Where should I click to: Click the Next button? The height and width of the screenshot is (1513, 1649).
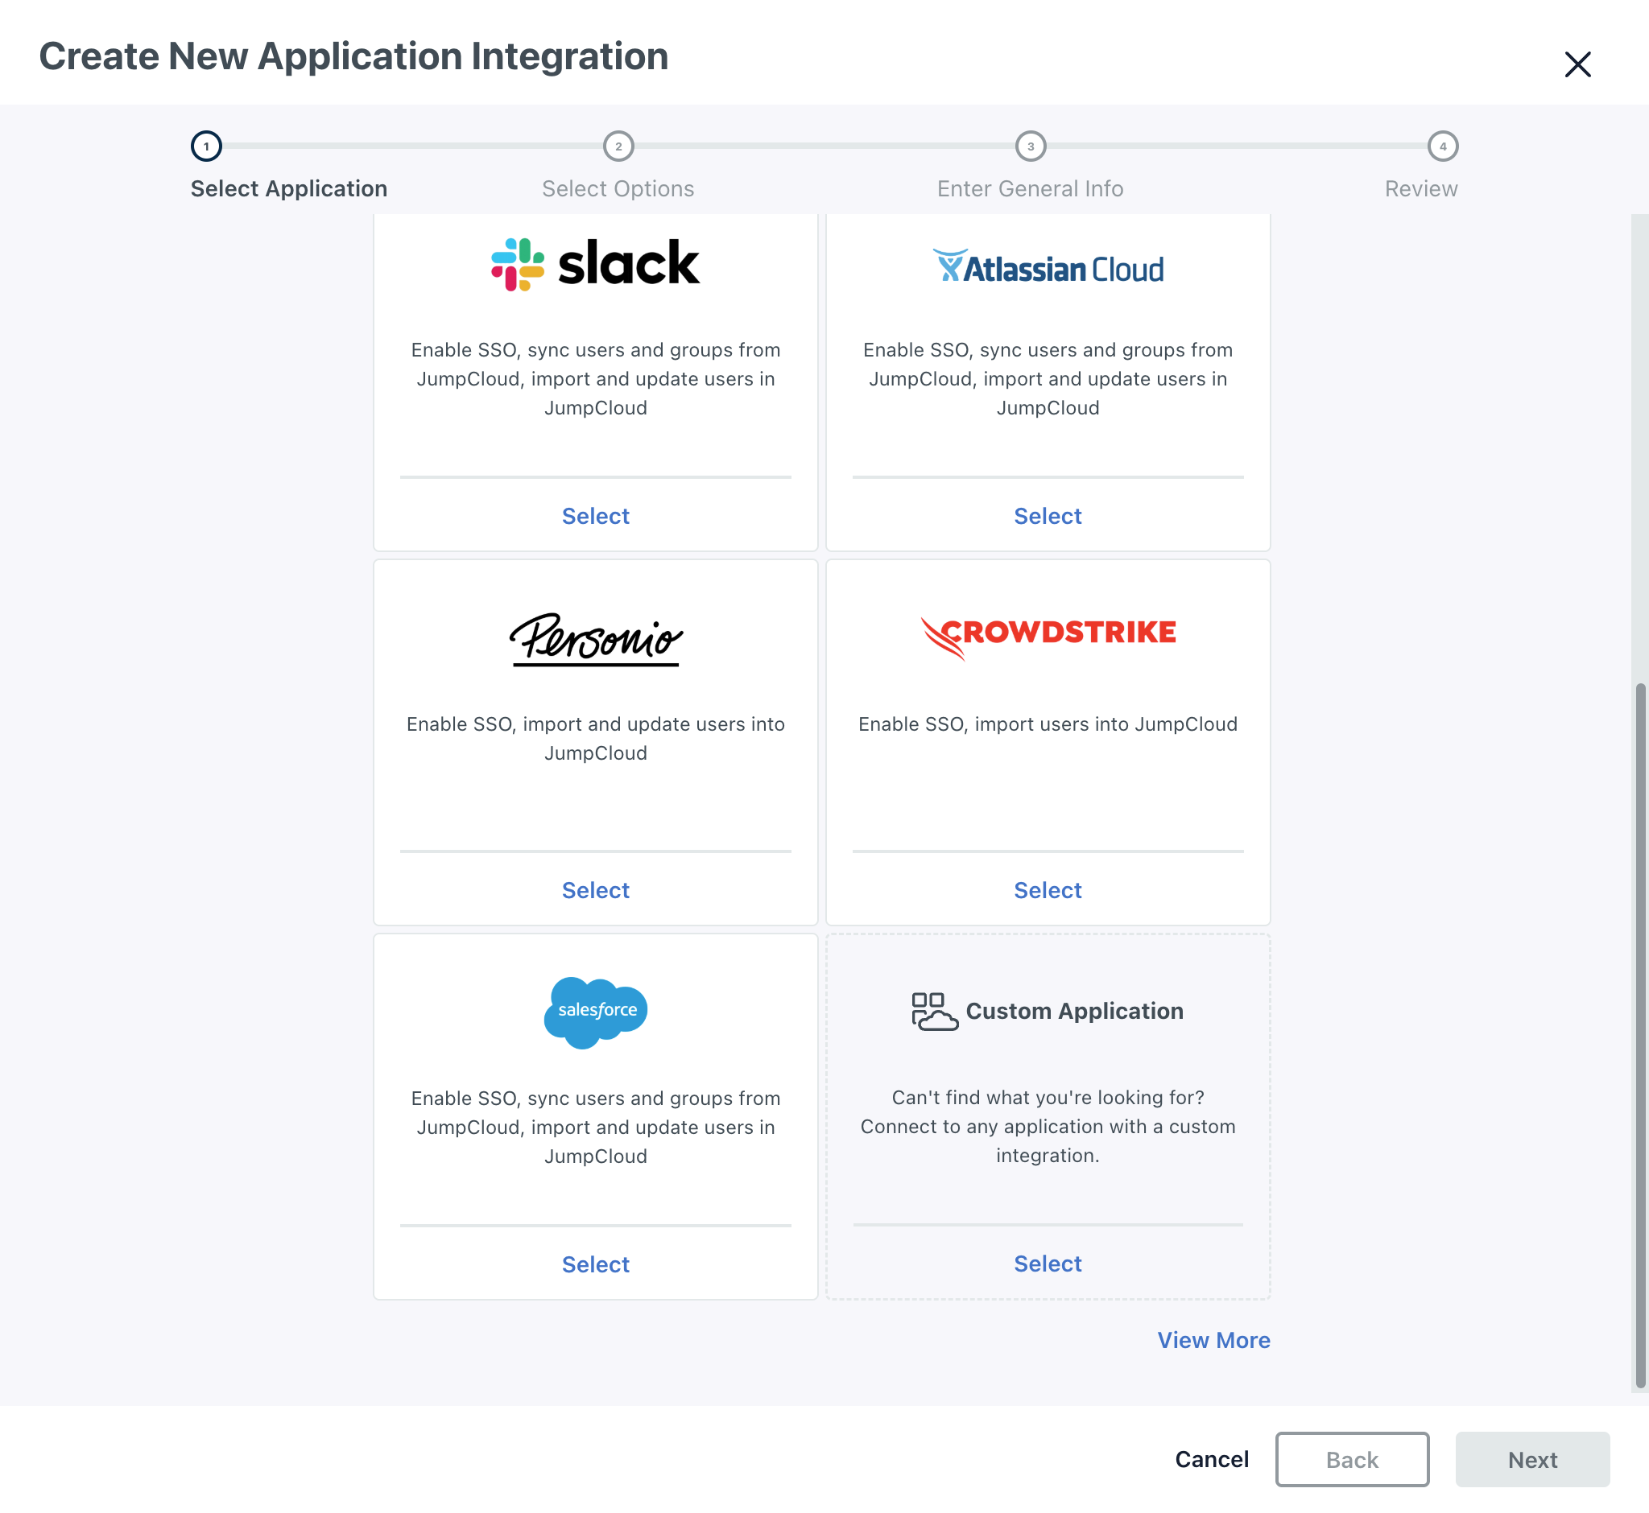(1533, 1460)
